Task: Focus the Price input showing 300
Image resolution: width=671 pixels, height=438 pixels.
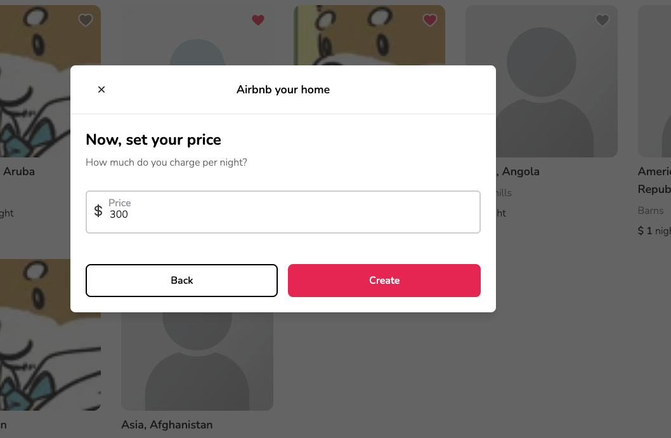Action: (x=283, y=212)
